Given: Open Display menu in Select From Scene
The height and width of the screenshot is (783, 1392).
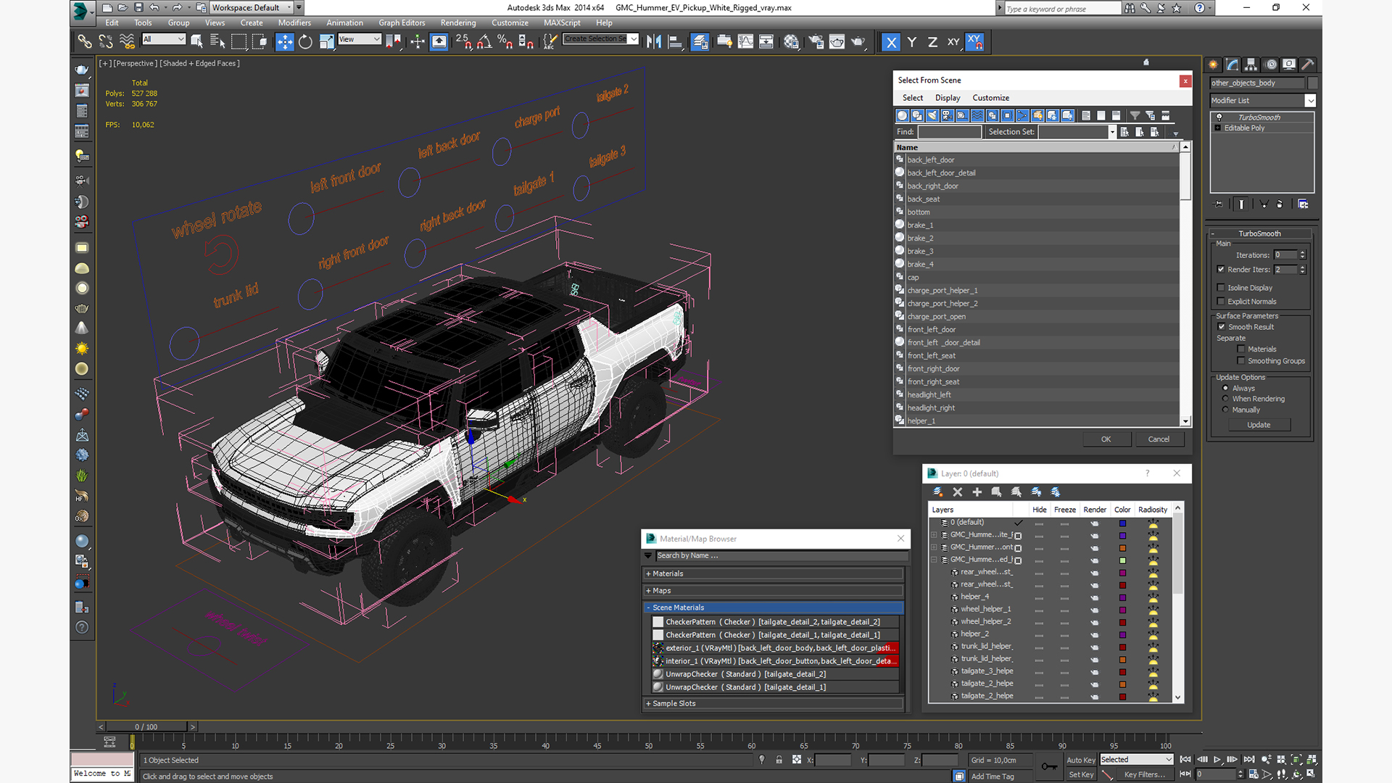Looking at the screenshot, I should click(948, 98).
